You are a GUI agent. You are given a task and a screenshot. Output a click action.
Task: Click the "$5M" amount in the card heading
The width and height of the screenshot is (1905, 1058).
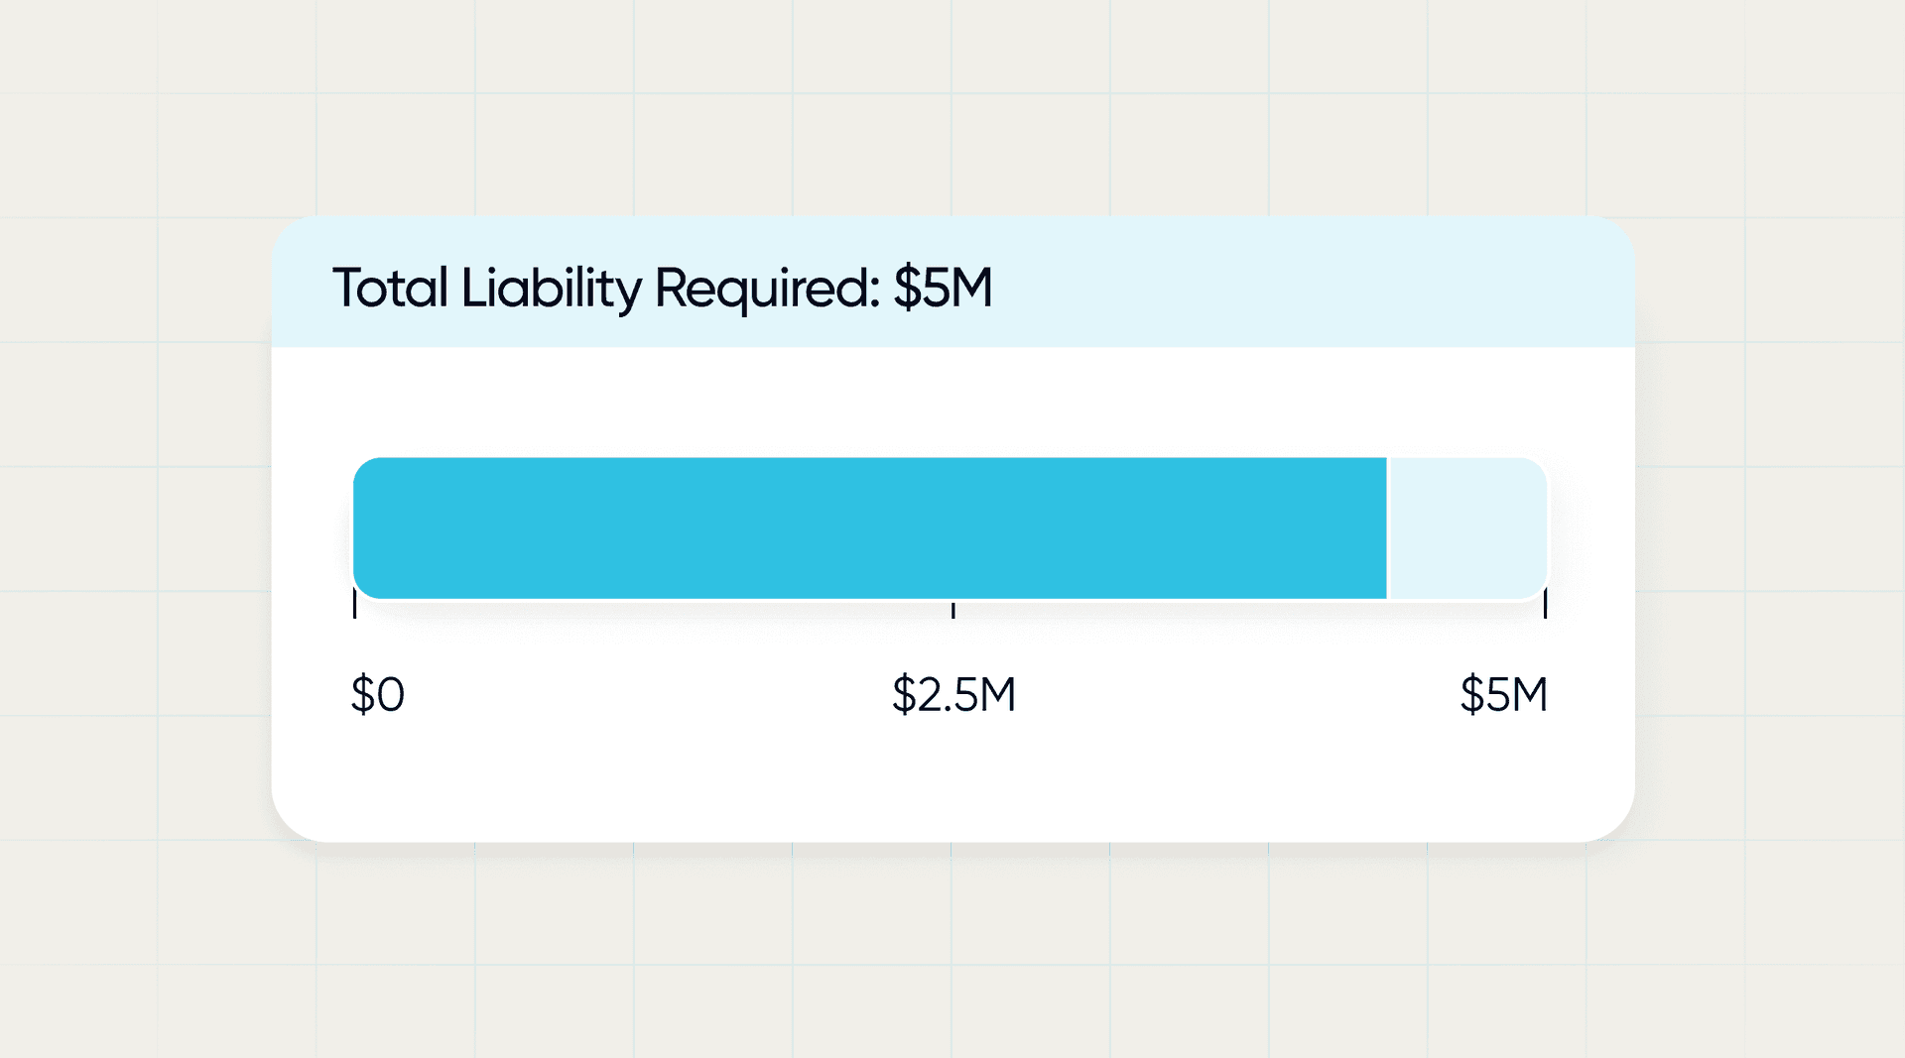click(943, 288)
